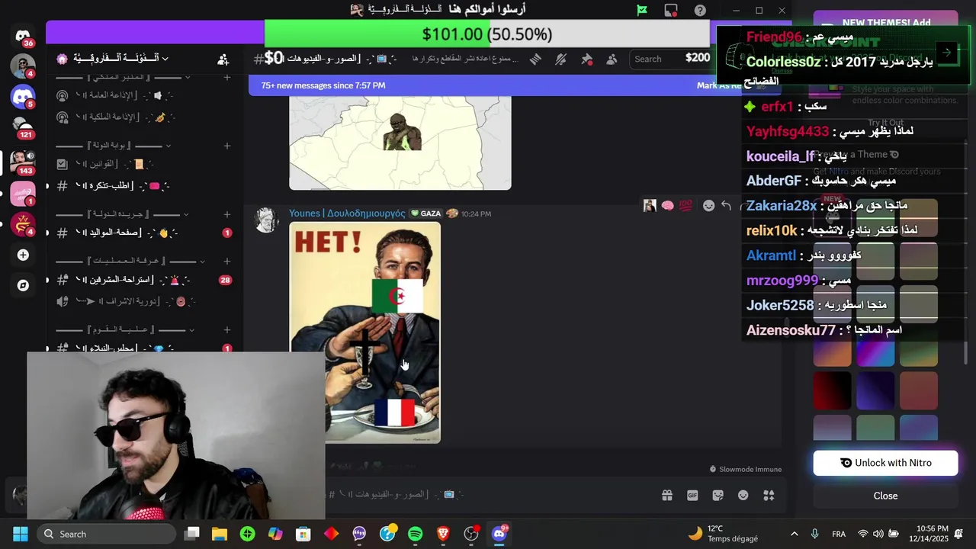Open Brave browser from the taskbar
This screenshot has height=549, width=976.
(443, 534)
